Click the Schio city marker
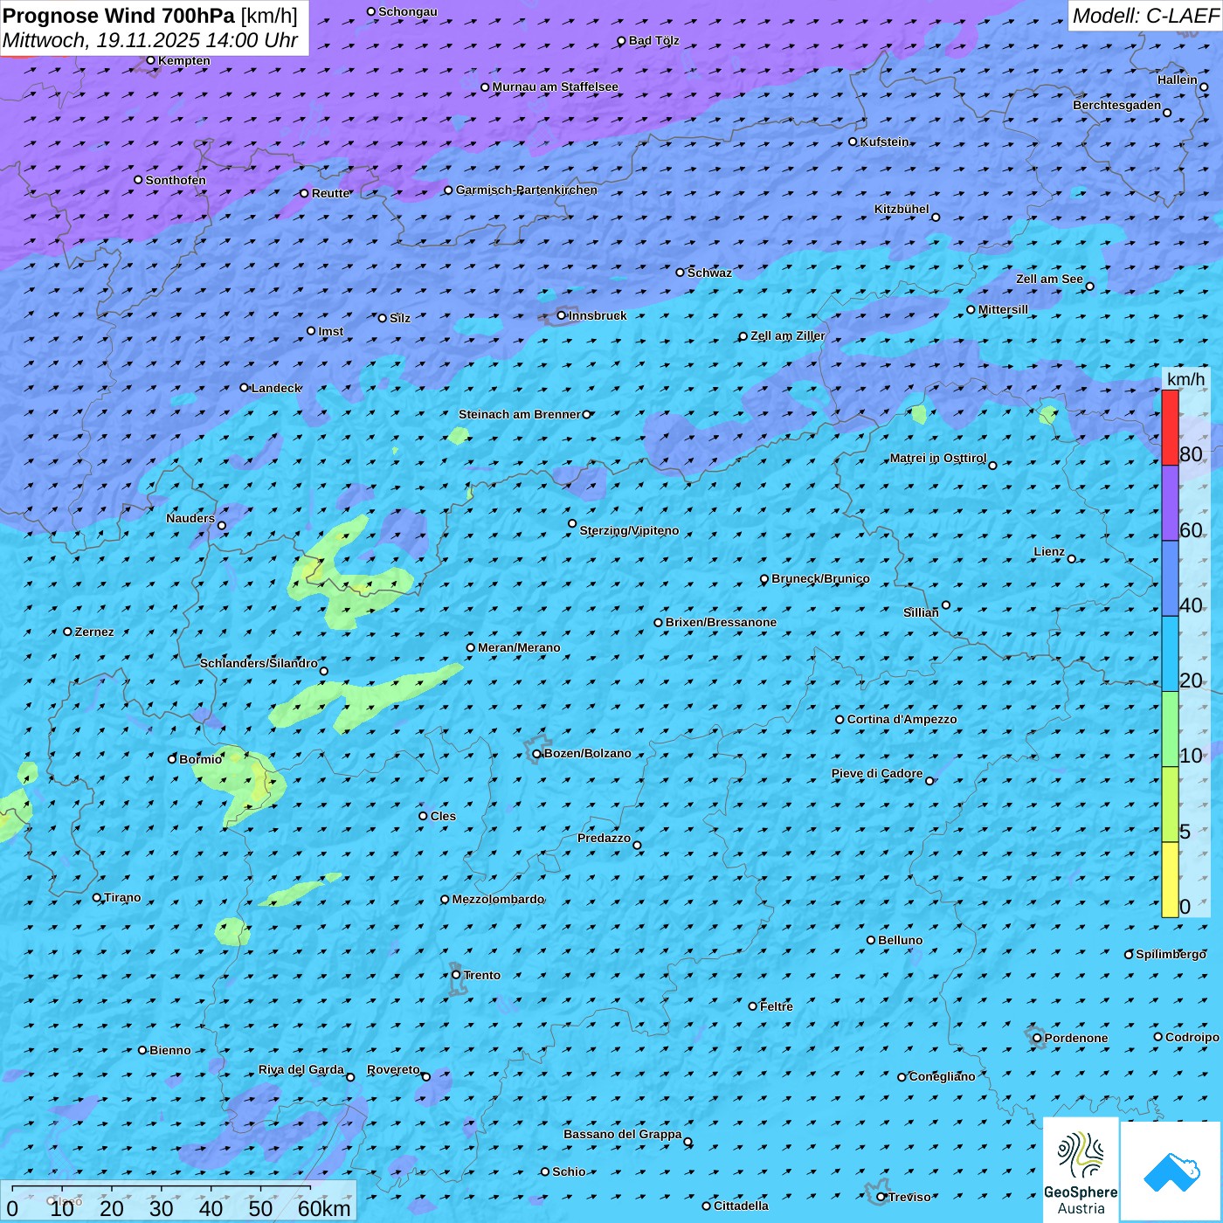This screenshot has height=1223, width=1223. click(x=545, y=1171)
